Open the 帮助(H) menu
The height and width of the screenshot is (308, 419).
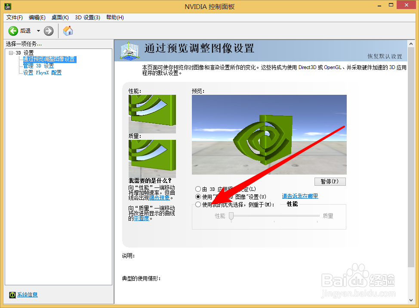coord(115,17)
